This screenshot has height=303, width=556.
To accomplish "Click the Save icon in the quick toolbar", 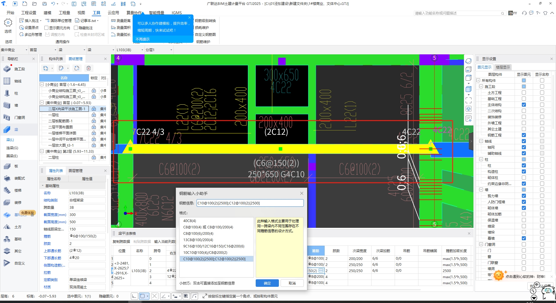I will 45,4.
